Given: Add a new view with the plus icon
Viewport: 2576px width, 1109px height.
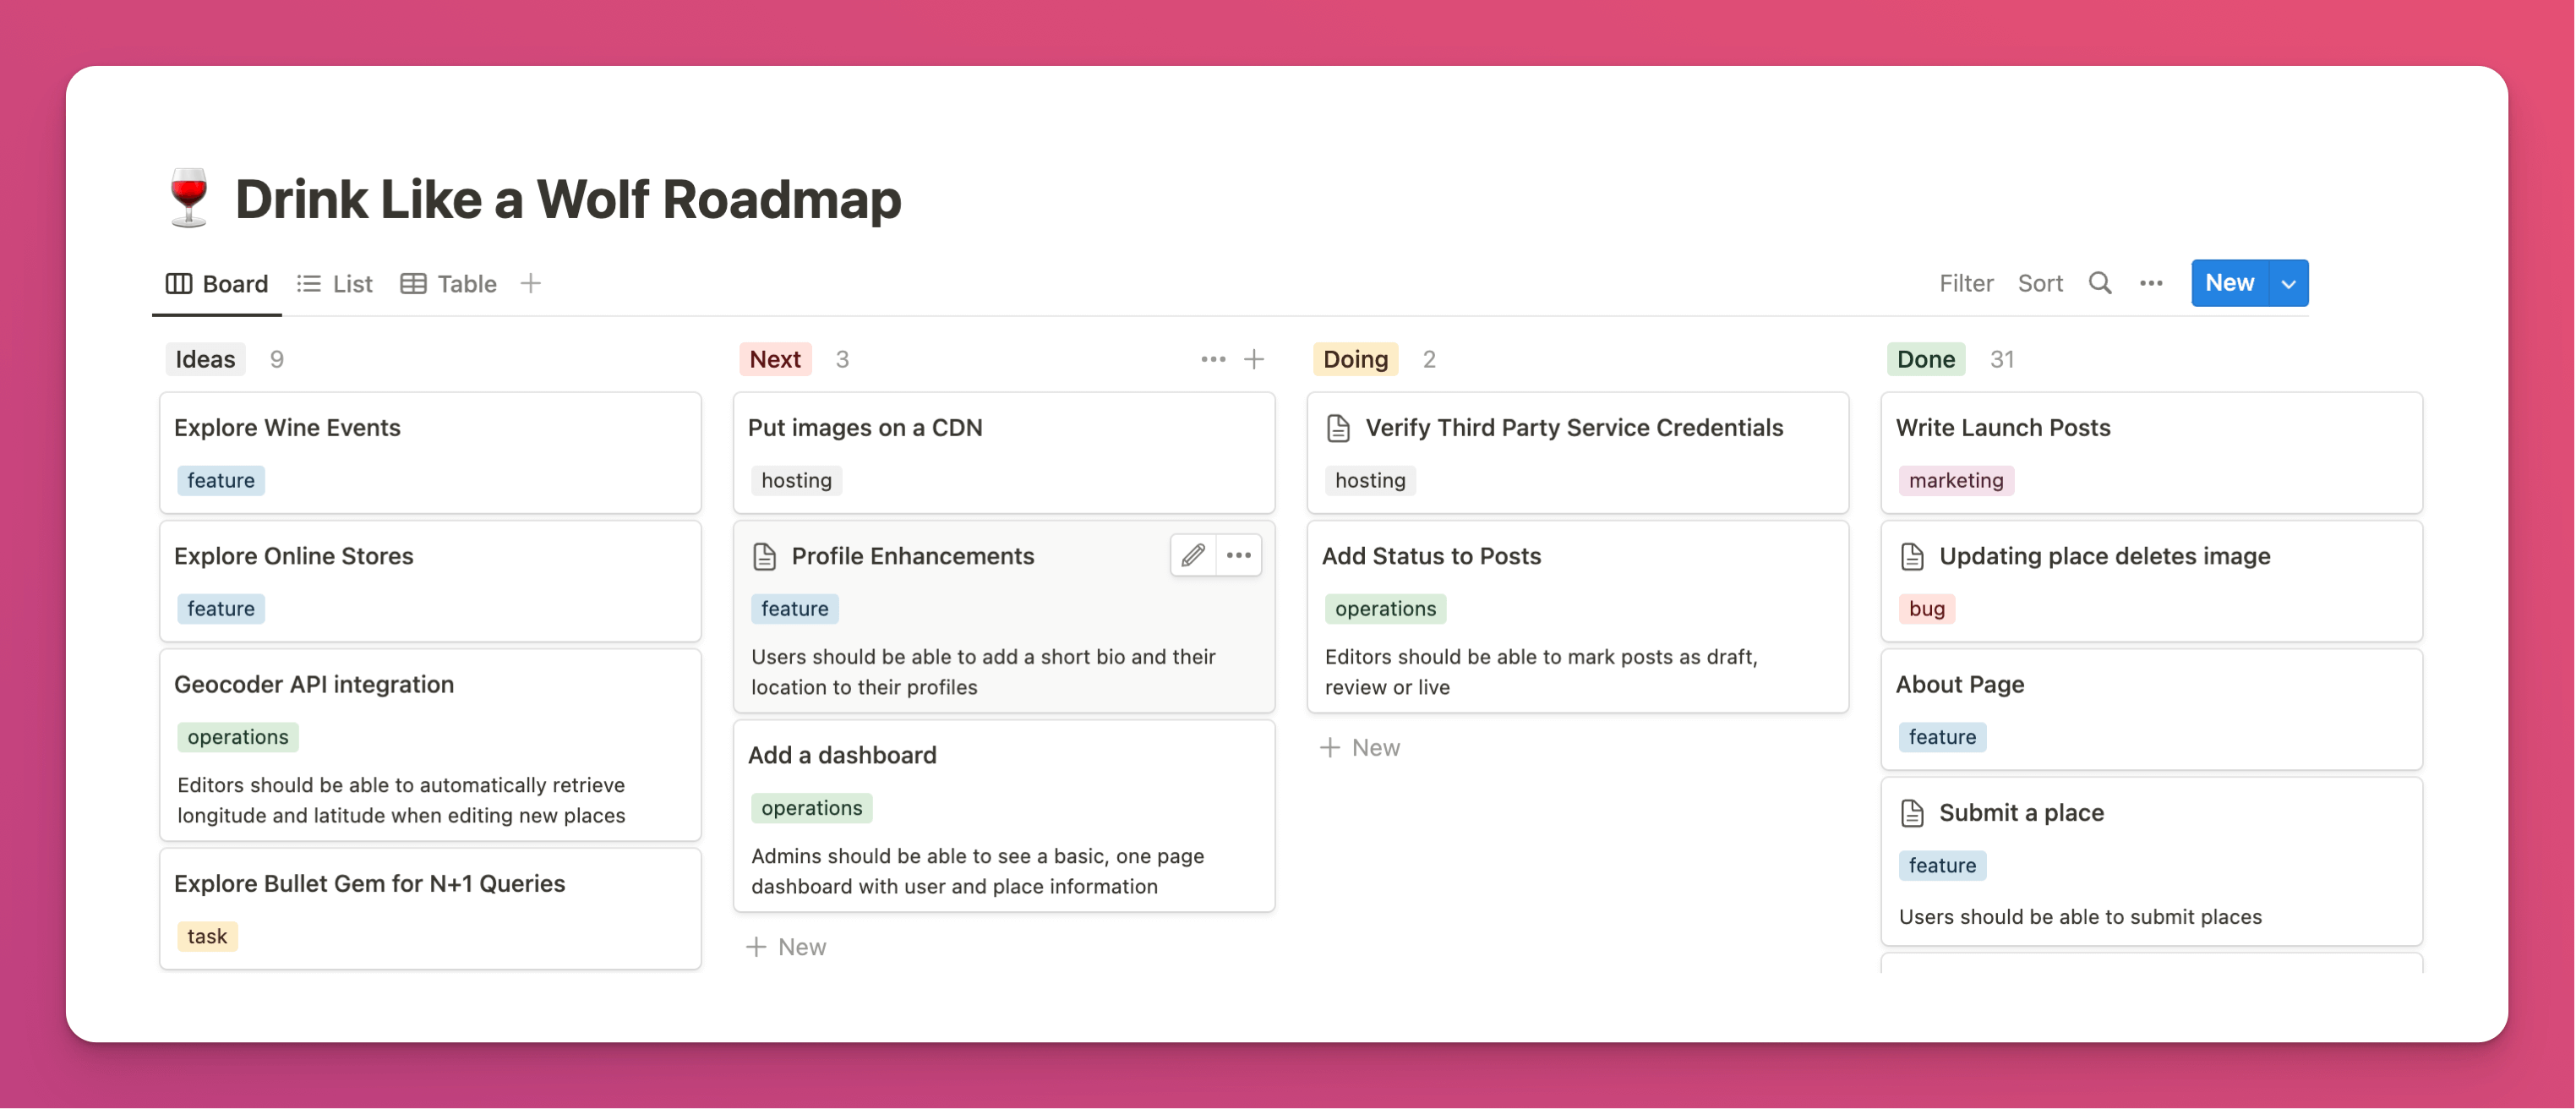Looking at the screenshot, I should (x=531, y=283).
